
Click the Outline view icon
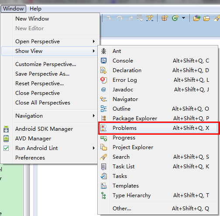click(x=103, y=109)
